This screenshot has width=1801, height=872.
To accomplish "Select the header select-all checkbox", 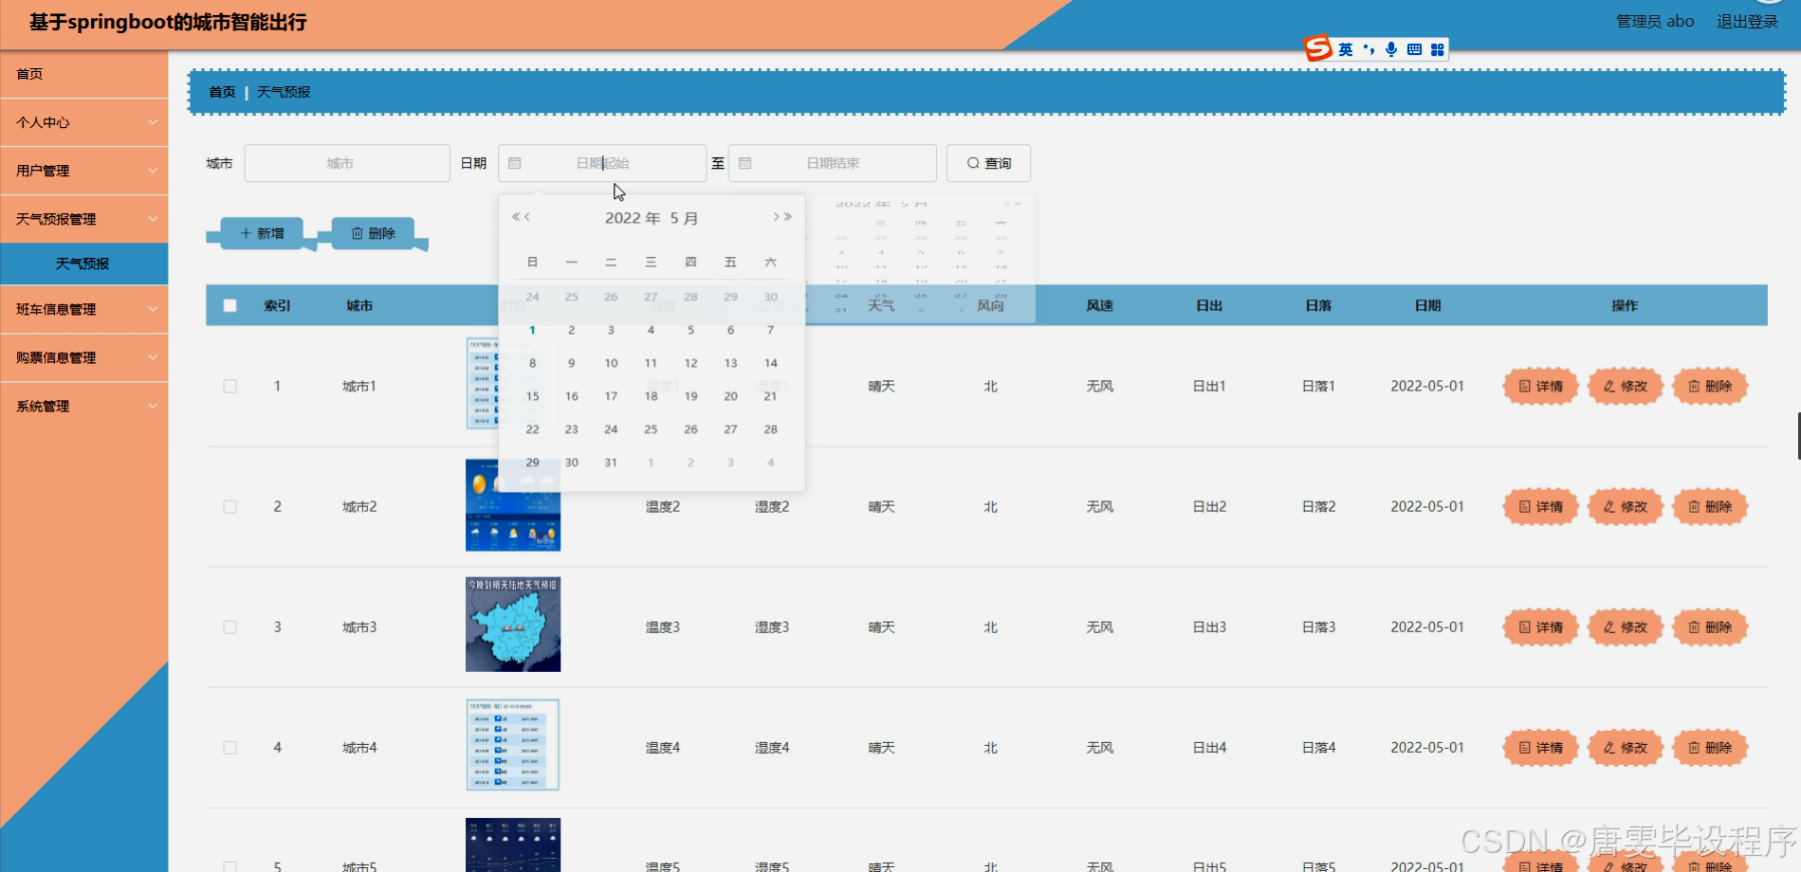I will [x=230, y=305].
